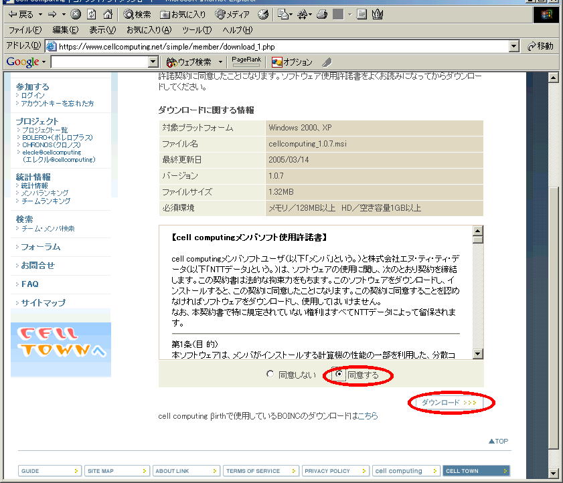
Task: Click the Google toolbar logo
Action: pos(23,62)
